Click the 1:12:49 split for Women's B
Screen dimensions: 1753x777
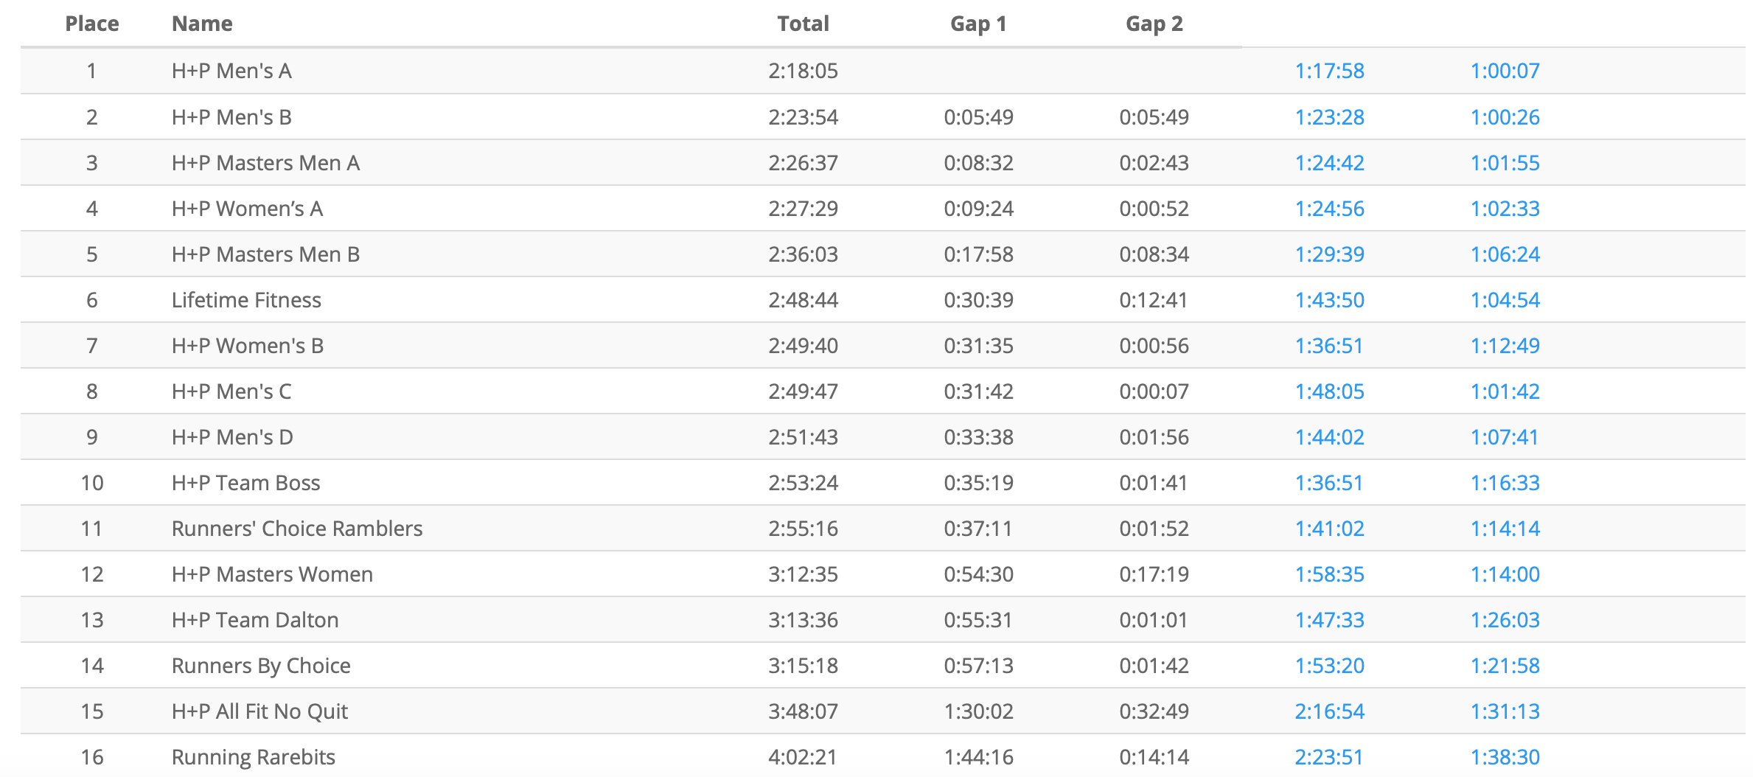1505,346
